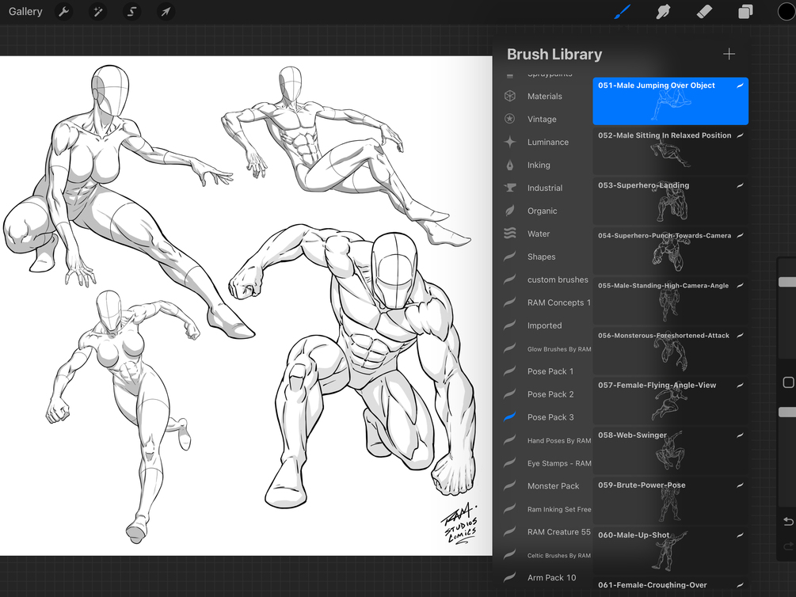796x597 pixels.
Task: Click the Inking ink drop icon
Action: tap(510, 165)
